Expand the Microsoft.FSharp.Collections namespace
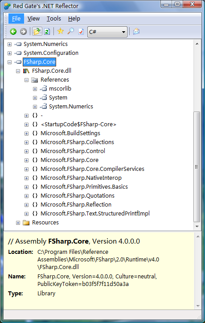 (x=26, y=142)
